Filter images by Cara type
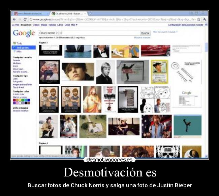This screenshot has height=196, width=219. pyautogui.click(x=15, y=79)
